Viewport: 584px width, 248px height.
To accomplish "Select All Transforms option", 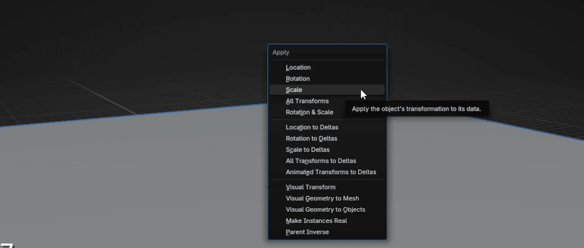I will [307, 101].
